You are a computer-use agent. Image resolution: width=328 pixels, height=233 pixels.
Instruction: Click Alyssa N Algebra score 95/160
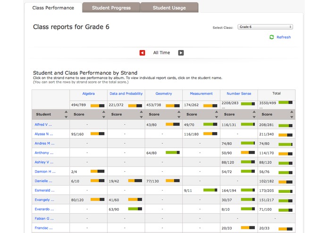click(x=77, y=134)
